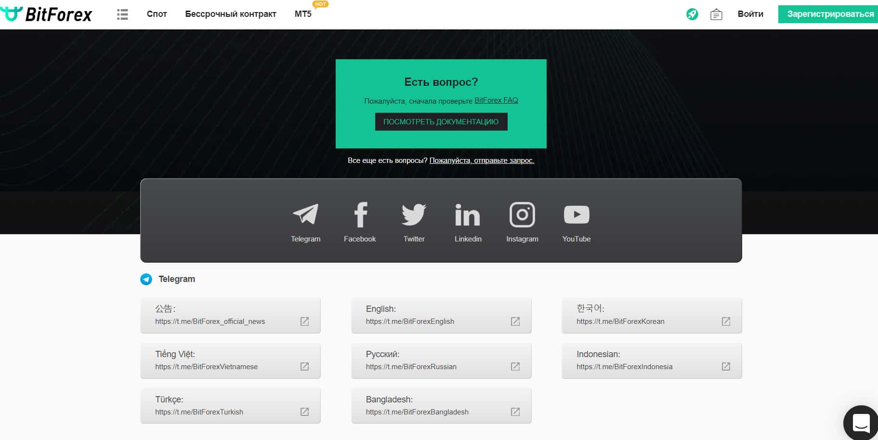Click the https://t.me/BitForexBangladesh URL
The image size is (878, 440).
pos(417,412)
